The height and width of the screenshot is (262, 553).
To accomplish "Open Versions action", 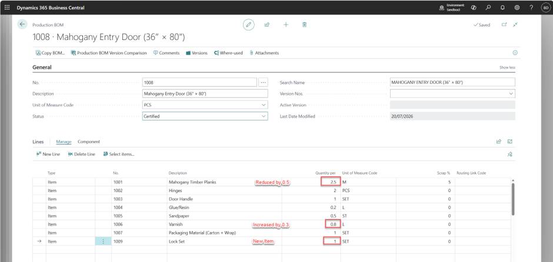I will pyautogui.click(x=196, y=53).
